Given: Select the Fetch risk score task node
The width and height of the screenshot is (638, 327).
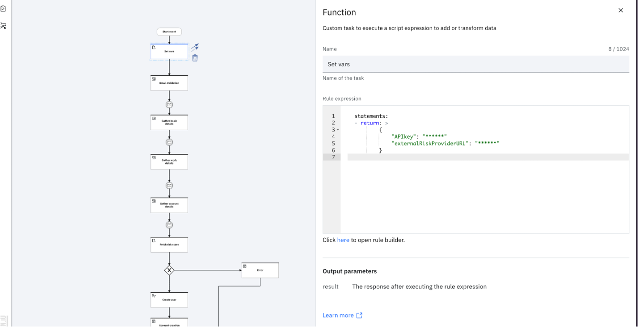Looking at the screenshot, I should coord(169,245).
